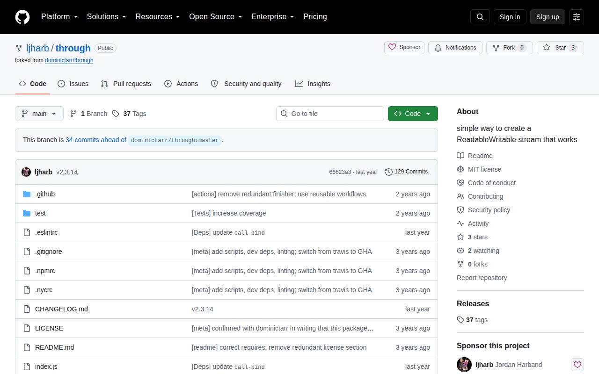Open Security and quality tab
The image size is (599, 374).
click(246, 84)
